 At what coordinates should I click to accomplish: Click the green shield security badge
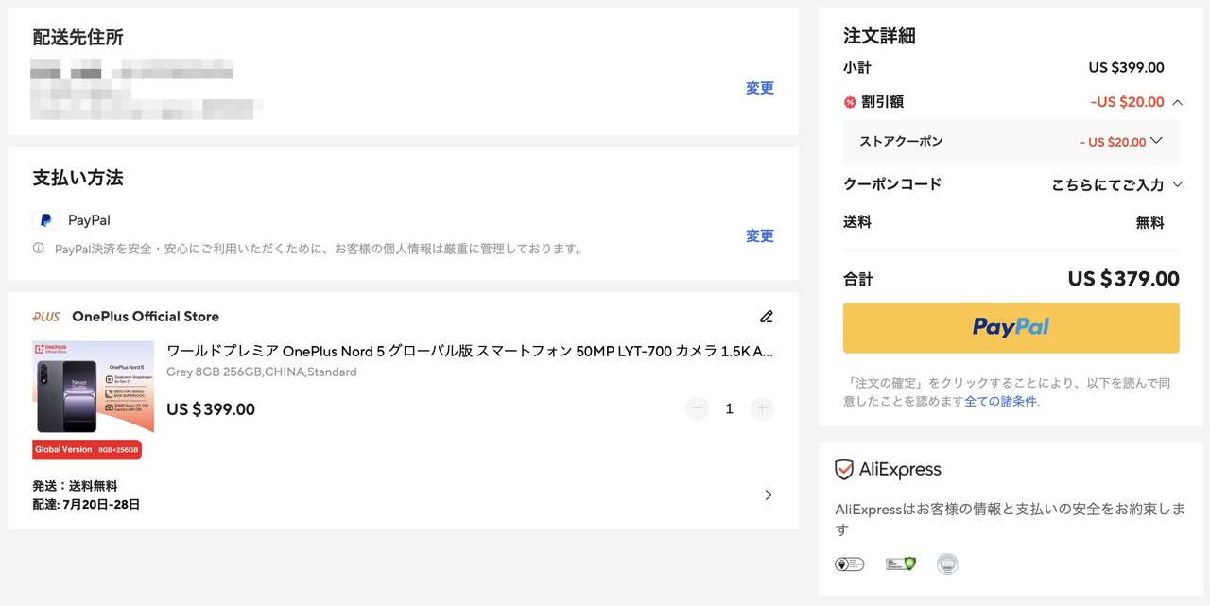point(900,564)
